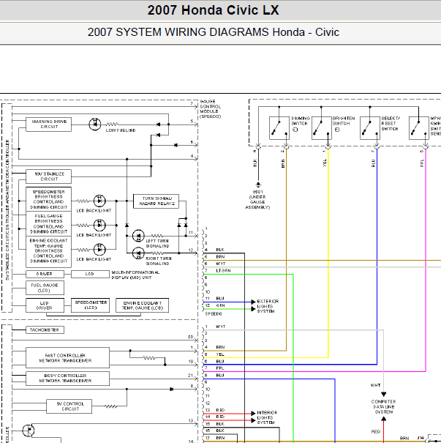Click the "LT GRN" wire label at pin 7

[x=224, y=271]
